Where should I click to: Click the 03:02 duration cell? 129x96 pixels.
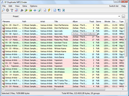[115, 83]
